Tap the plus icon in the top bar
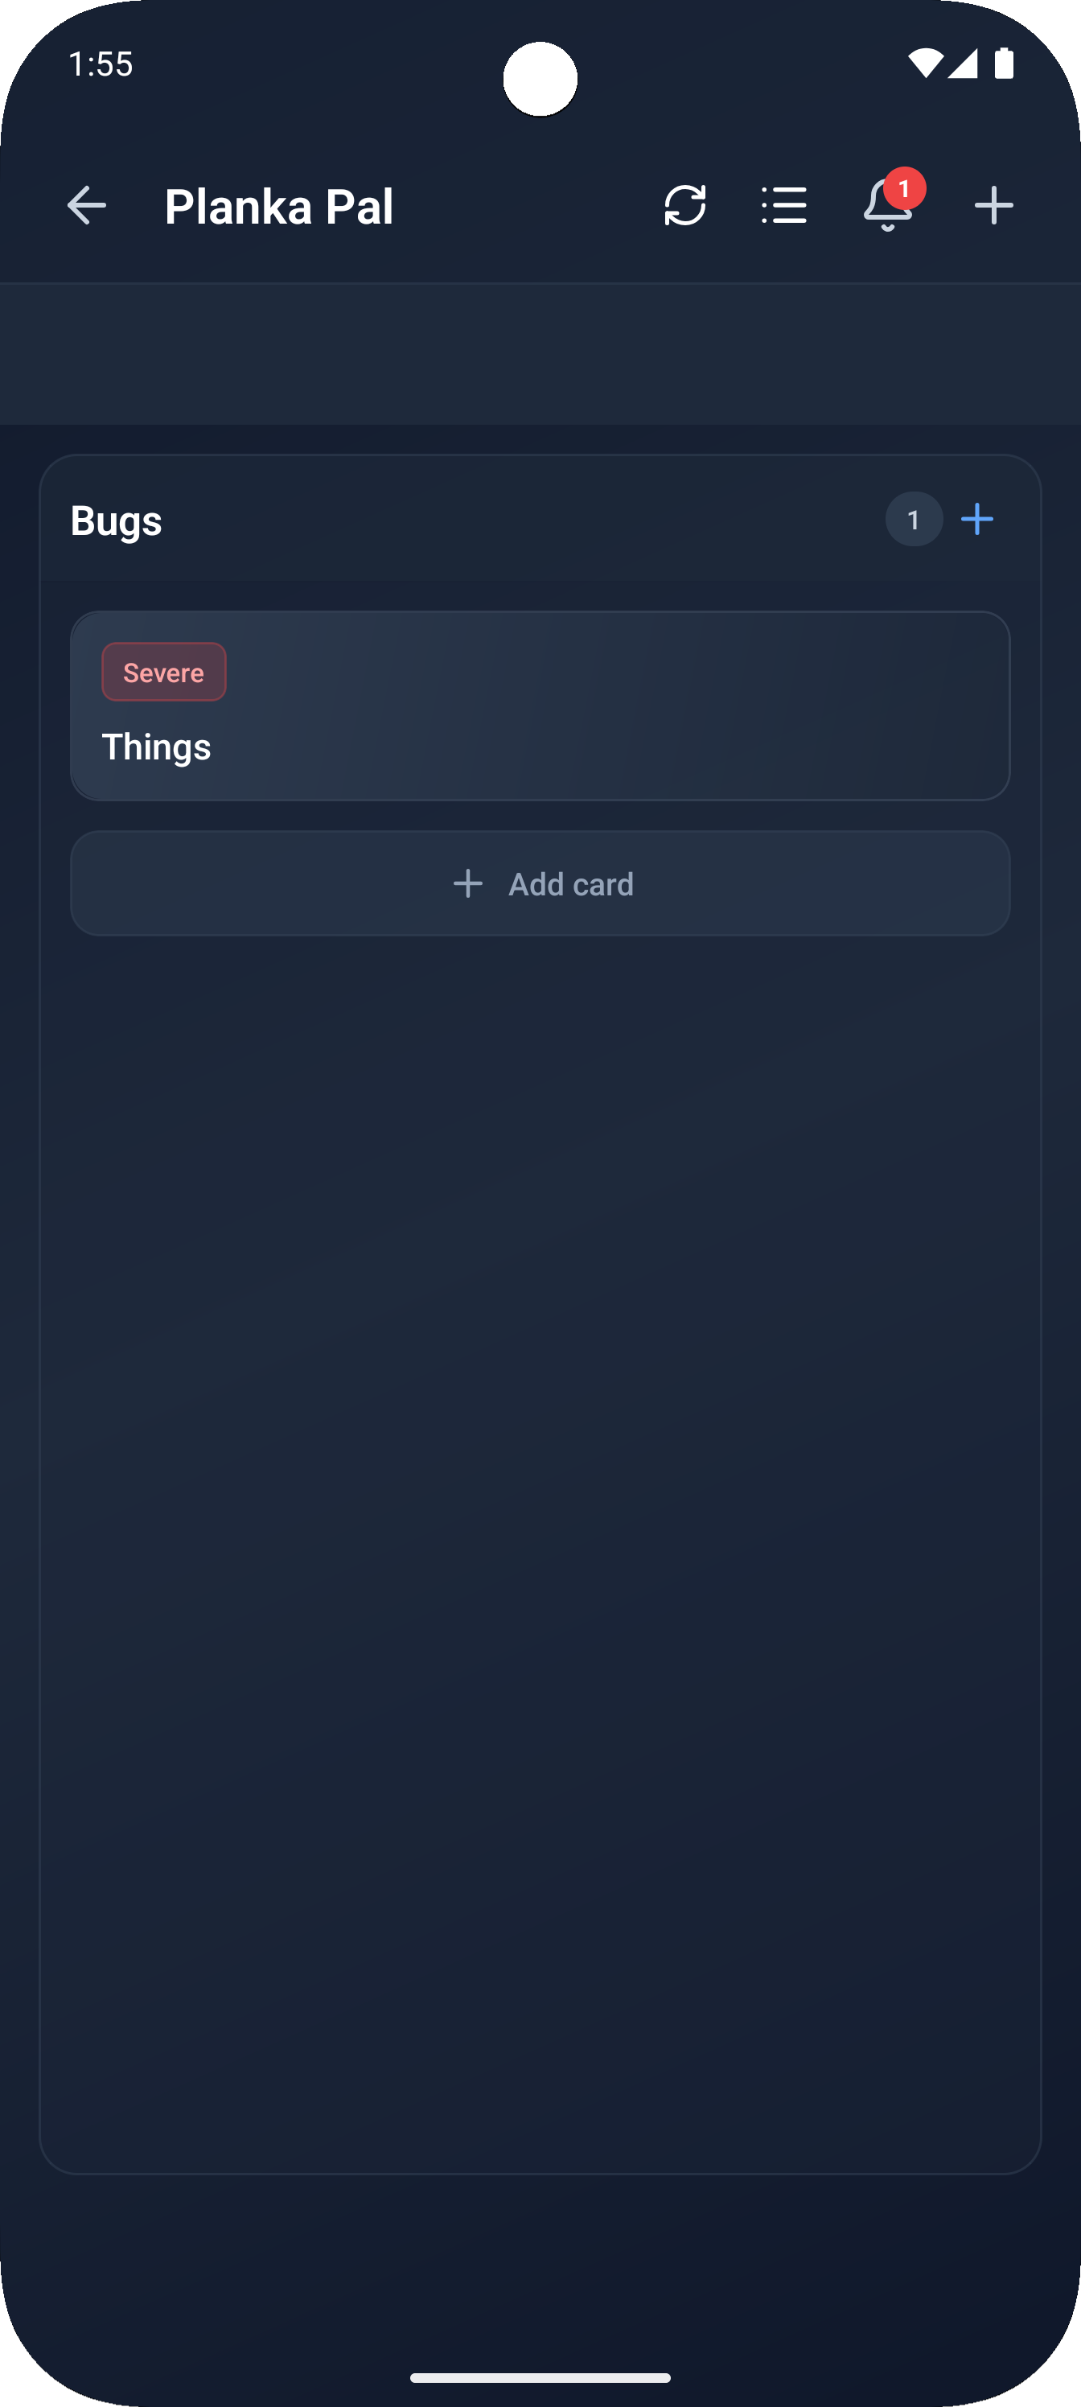 993,207
